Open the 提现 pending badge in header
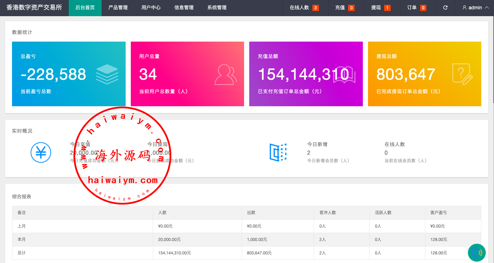The height and width of the screenshot is (263, 494). (x=381, y=8)
